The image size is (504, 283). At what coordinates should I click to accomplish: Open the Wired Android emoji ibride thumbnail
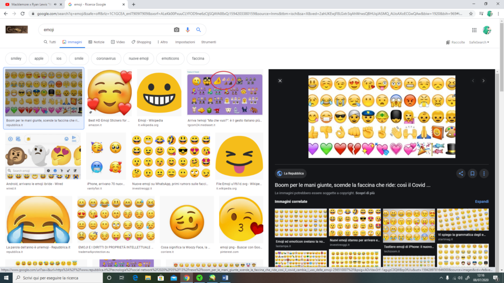pyautogui.click(x=43, y=156)
